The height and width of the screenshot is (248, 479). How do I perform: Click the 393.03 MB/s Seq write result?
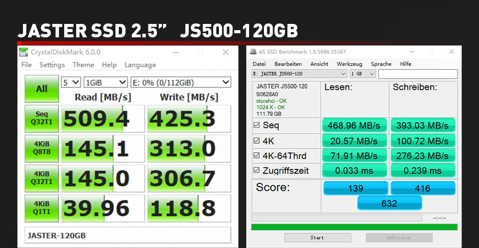pos(423,125)
